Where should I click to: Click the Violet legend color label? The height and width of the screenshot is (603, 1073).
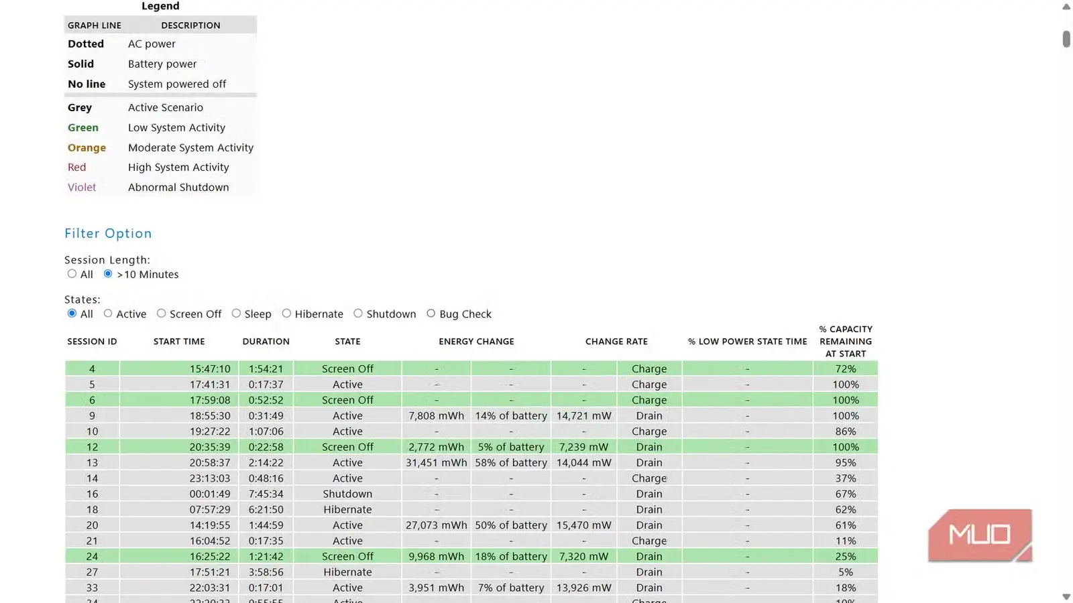coord(82,188)
